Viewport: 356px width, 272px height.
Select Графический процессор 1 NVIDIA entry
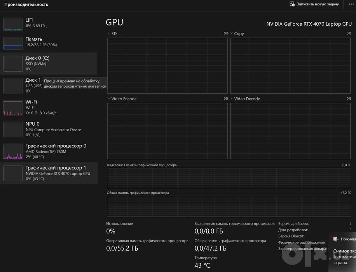[x=49, y=173]
